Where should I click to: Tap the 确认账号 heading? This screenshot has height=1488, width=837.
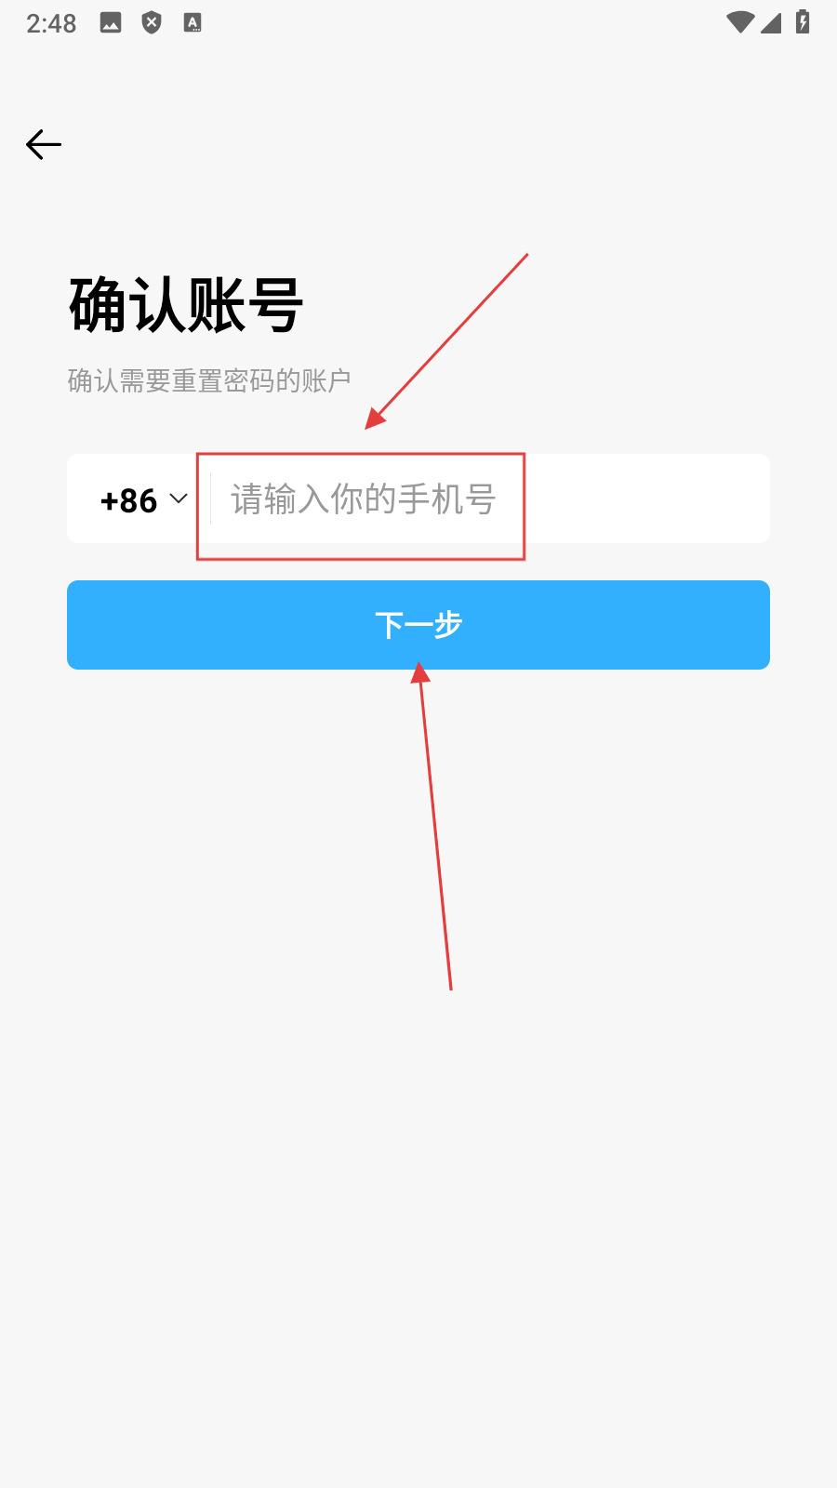tap(186, 305)
